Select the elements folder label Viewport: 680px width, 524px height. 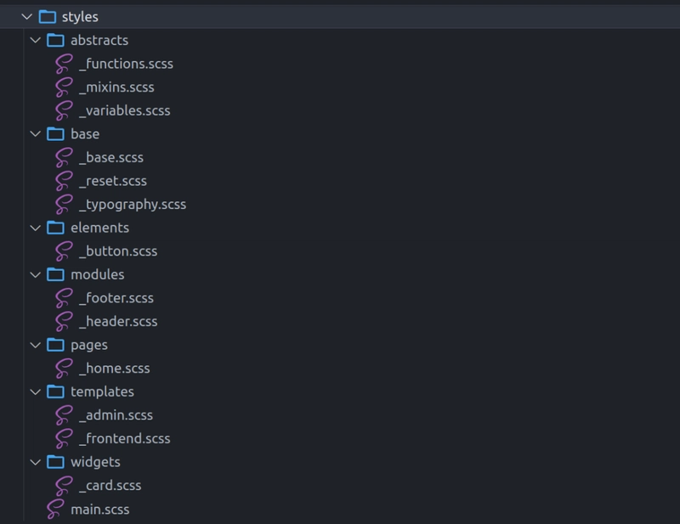[x=99, y=228]
